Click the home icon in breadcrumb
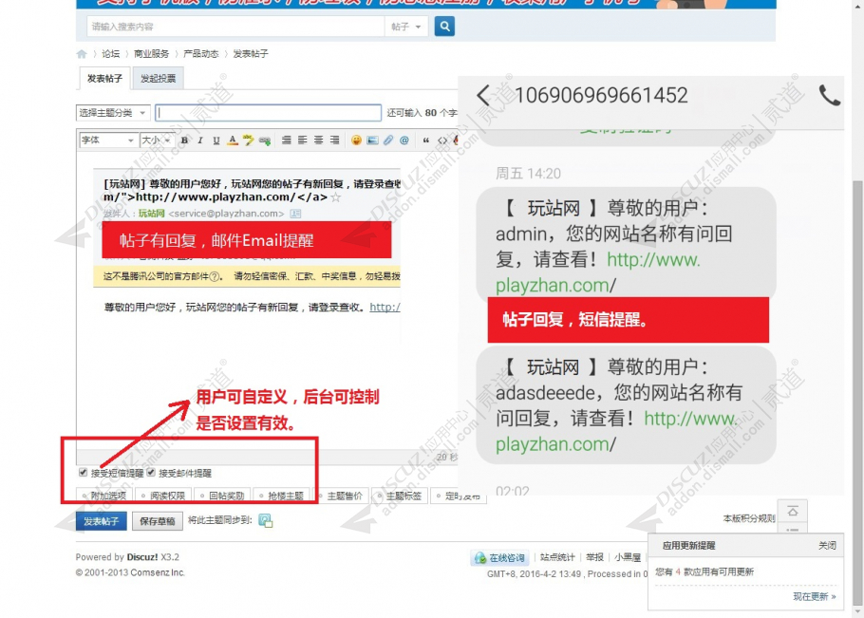864x618 pixels. pos(82,53)
